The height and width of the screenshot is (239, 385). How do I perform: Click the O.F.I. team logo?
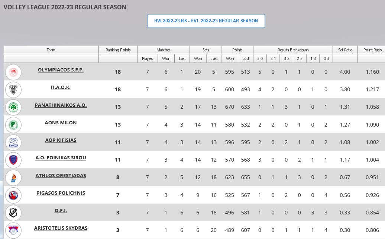point(14,213)
